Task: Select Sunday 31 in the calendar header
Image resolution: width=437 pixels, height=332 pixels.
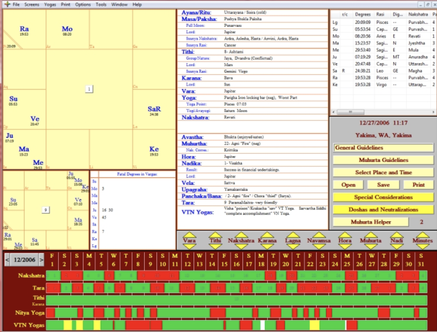Action: pos(421,260)
